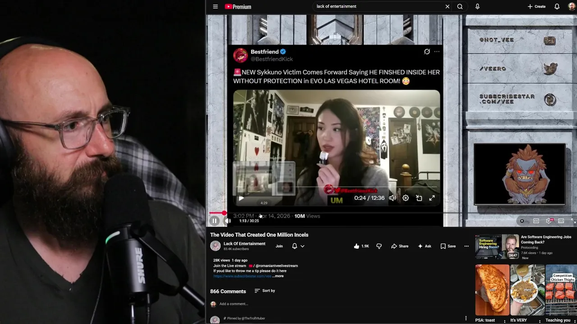This screenshot has width=577, height=324.
Task: Click the Ask AI button
Action: [x=425, y=246]
